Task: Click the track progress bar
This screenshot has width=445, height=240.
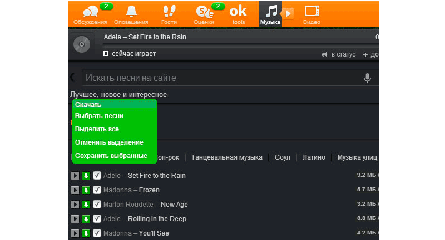Action: click(241, 45)
